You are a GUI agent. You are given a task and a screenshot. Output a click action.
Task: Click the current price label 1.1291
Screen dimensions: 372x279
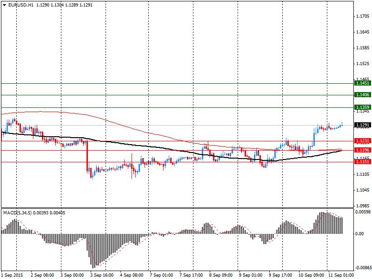click(363, 125)
